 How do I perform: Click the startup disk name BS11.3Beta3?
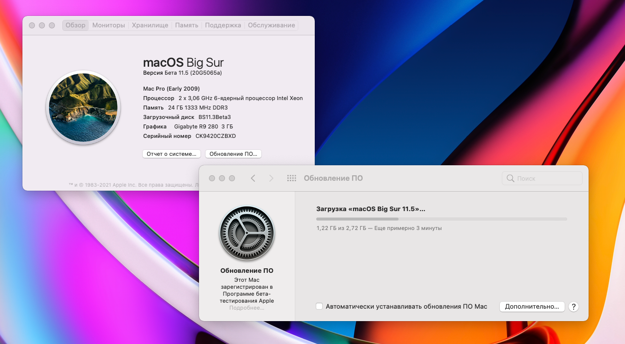(x=214, y=117)
